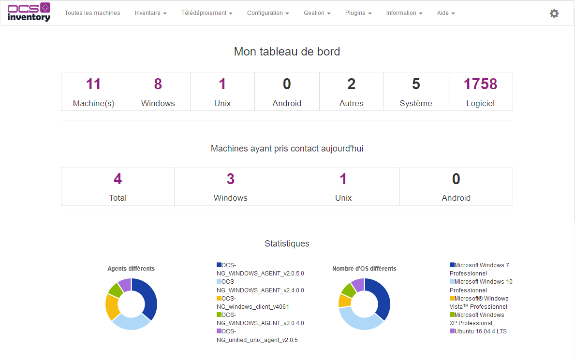Click purple Ubuntu 16.04.4 LTS legend swatch
The image size is (575, 357).
(452, 331)
